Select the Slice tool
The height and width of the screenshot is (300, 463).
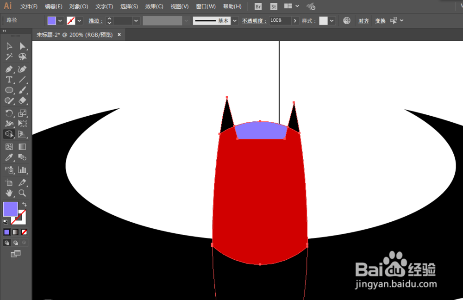click(x=22, y=182)
